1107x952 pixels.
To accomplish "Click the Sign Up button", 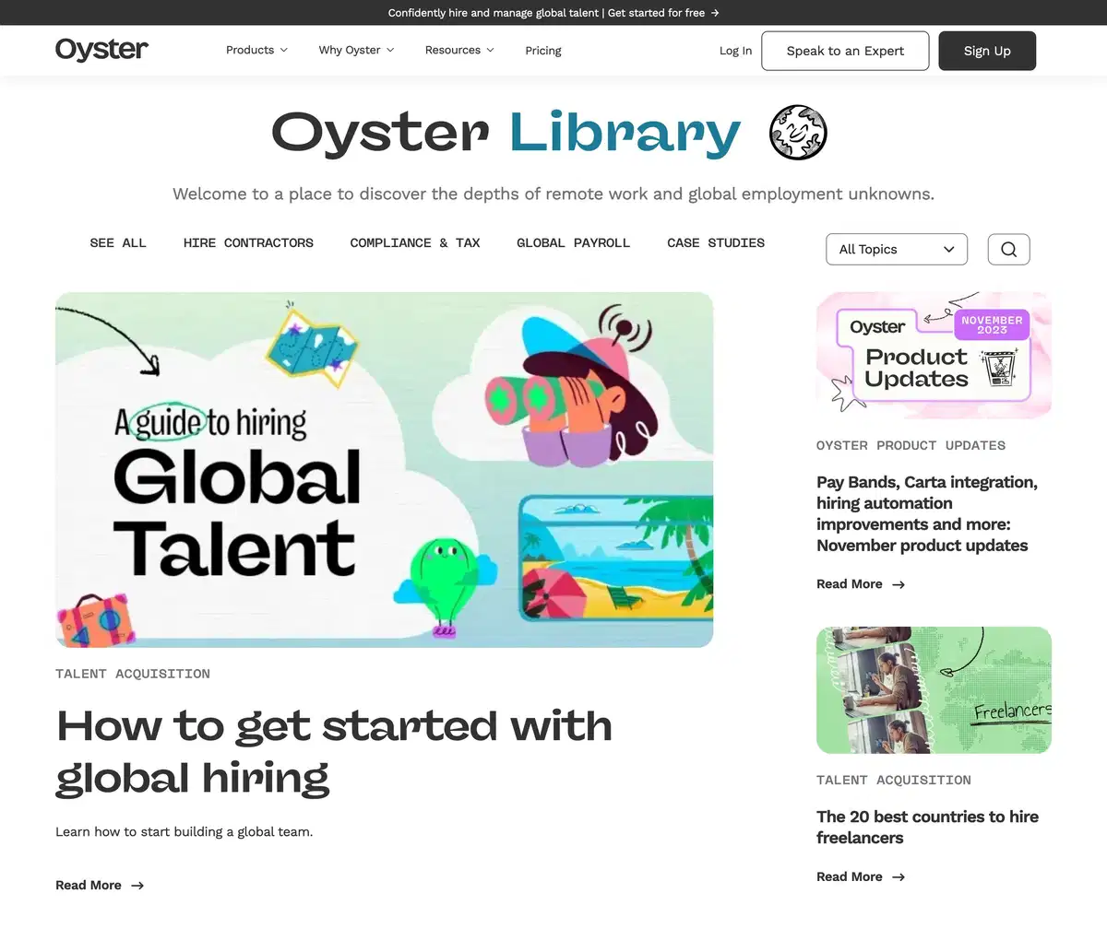I will click(987, 51).
